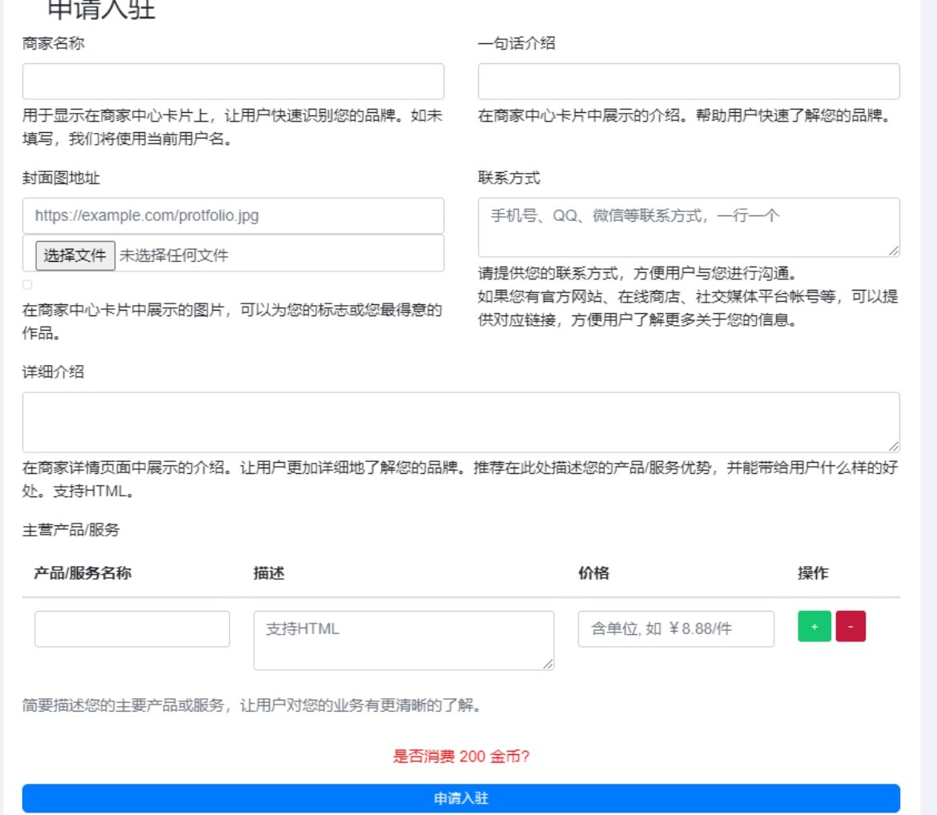Screen dimensions: 937x815
Task: Click the 未选择任何文件 file status text
Action: point(174,255)
